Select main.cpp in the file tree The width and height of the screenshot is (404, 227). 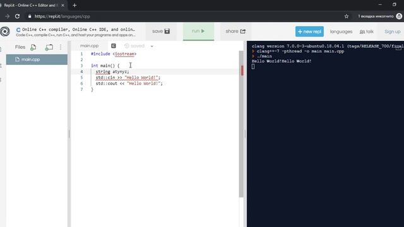coord(37,59)
